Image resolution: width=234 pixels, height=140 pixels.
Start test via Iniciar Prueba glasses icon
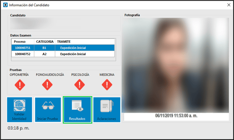pos(48,110)
